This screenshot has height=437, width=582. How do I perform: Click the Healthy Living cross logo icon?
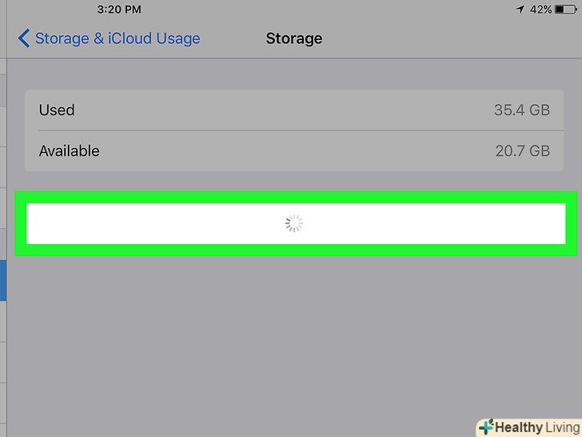[485, 427]
